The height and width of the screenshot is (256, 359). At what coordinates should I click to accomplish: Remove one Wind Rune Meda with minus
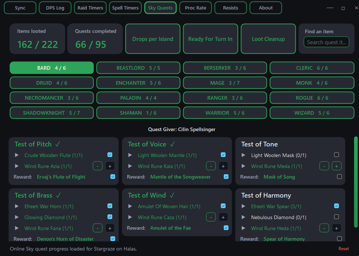pos(324,166)
